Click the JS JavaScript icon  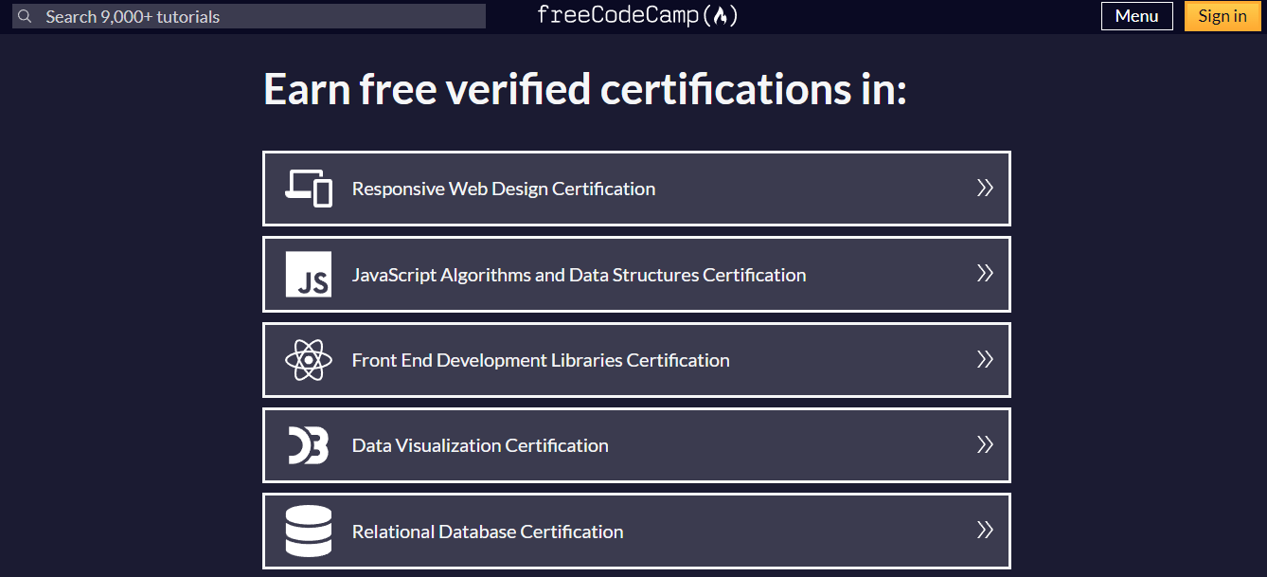[x=309, y=274]
